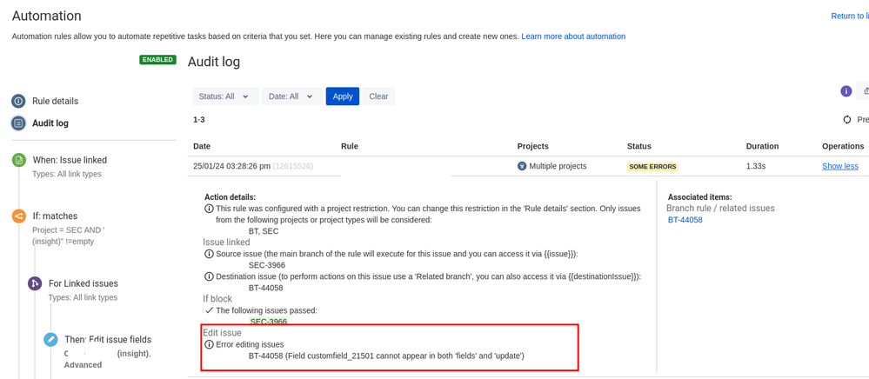The height and width of the screenshot is (379, 869).
Task: Click the 25/01/24 03:28:26 pm date entry
Action: pos(231,166)
